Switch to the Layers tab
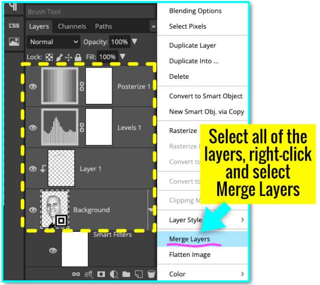This screenshot has height=285, width=320. [39, 26]
